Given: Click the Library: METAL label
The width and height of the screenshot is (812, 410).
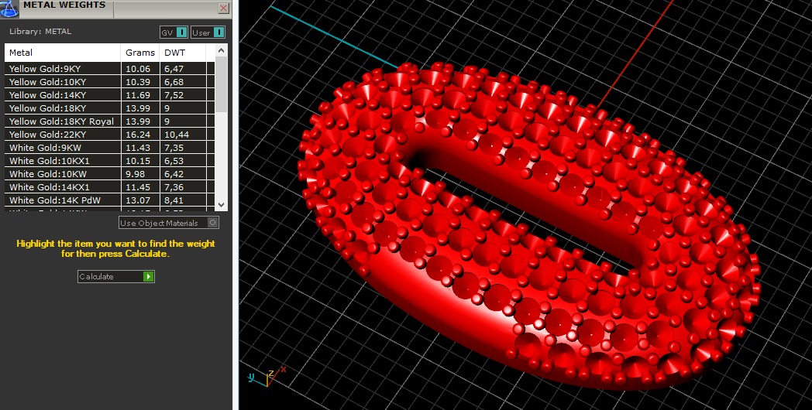Looking at the screenshot, I should point(40,32).
